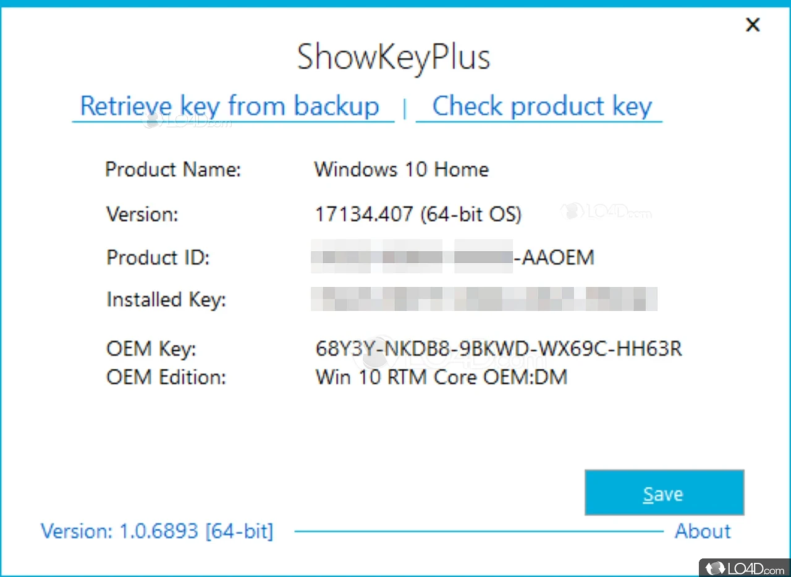Viewport: 791px width, 577px height.
Task: Click the OEM Key value text
Action: [498, 349]
